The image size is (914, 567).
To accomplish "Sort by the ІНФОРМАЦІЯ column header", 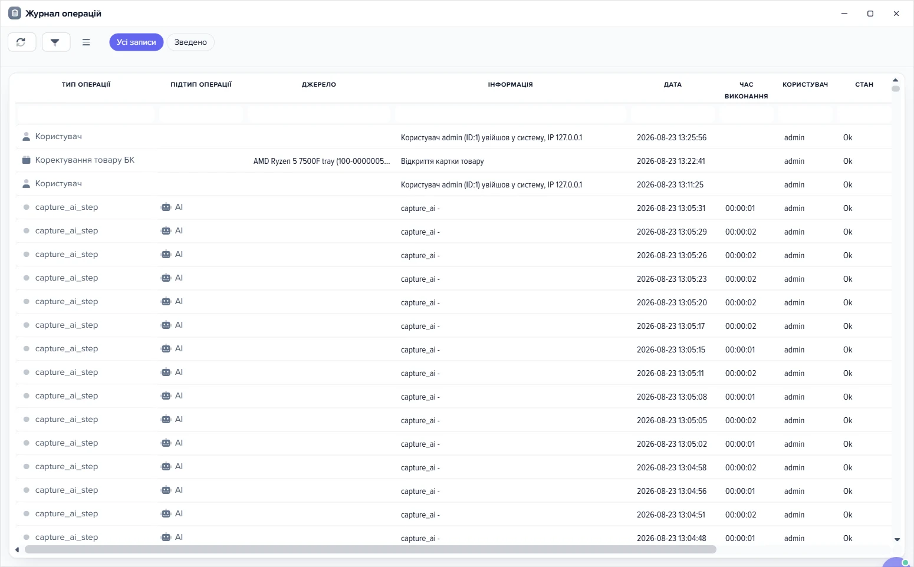I will (x=511, y=84).
